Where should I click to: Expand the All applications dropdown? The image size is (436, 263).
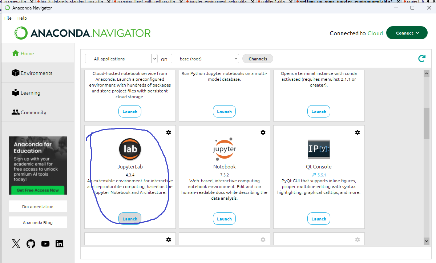pyautogui.click(x=154, y=59)
